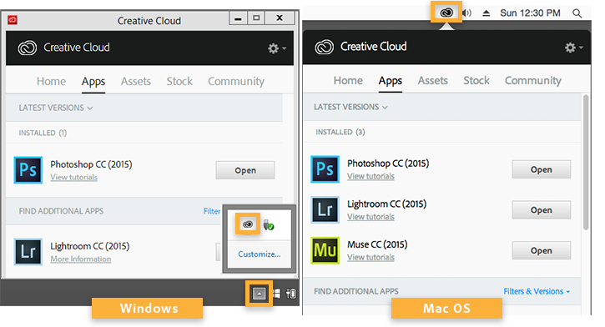Open Spotlight search magnifier icon

click(x=577, y=13)
